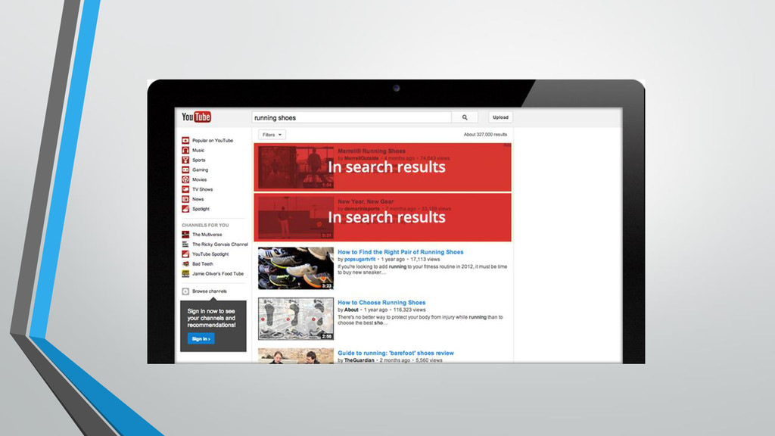
Task: Go to Music category
Action: 198,151
